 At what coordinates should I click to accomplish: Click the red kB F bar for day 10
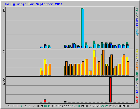click(45, 101)
